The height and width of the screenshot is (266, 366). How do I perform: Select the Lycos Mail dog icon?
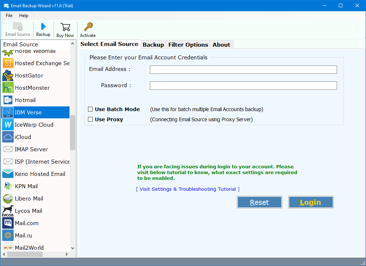[x=8, y=211]
